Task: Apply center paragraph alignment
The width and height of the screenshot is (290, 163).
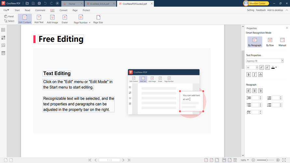Action: click(x=254, y=91)
